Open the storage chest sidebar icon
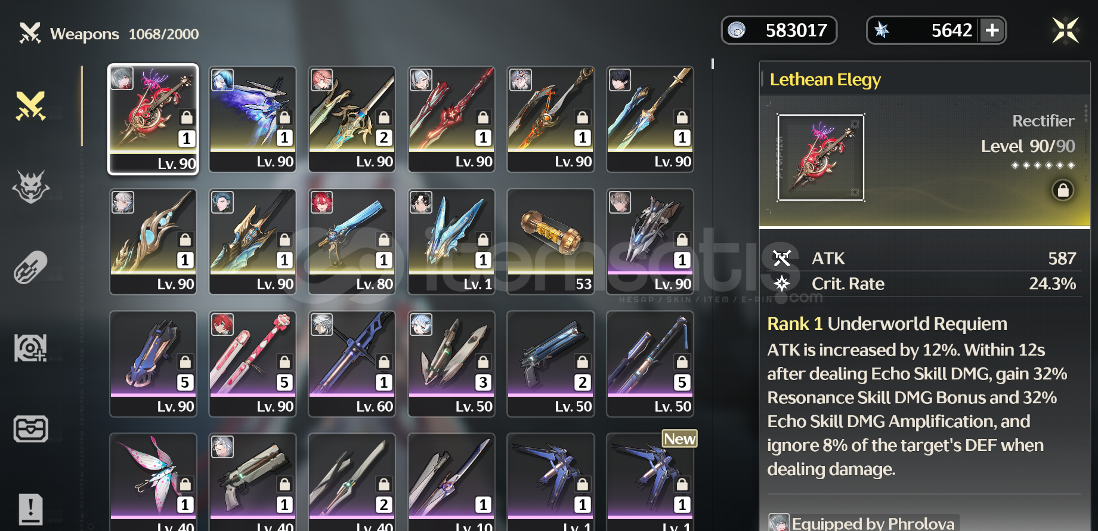The width and height of the screenshot is (1098, 531). click(x=30, y=428)
